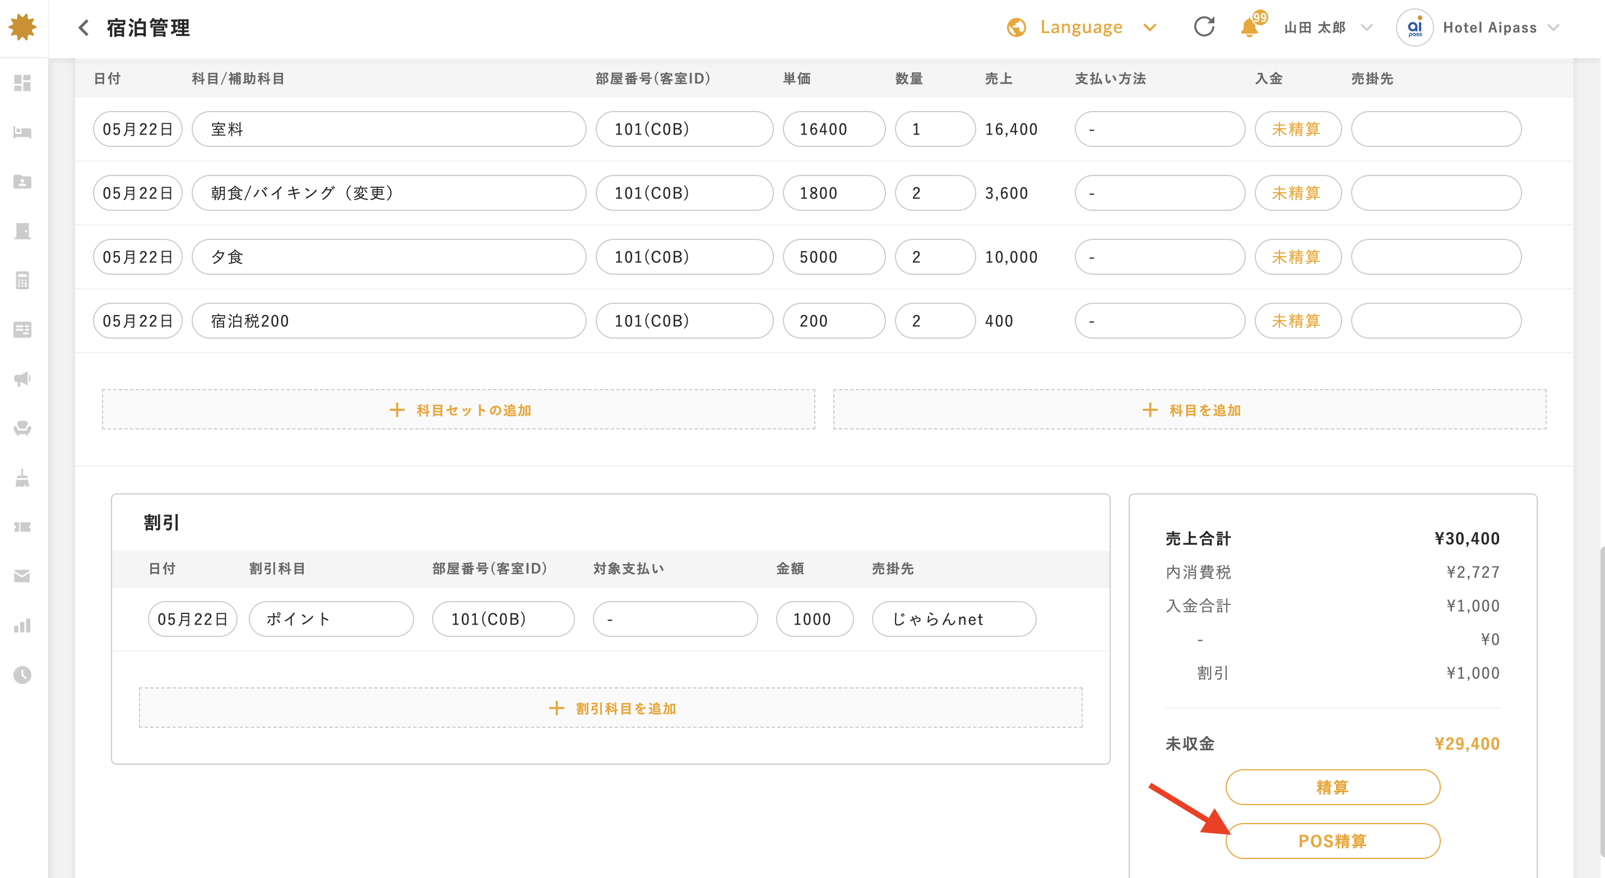This screenshot has height=878, width=1605.
Task: Click the 宿泊税200 item name field
Action: coord(389,321)
